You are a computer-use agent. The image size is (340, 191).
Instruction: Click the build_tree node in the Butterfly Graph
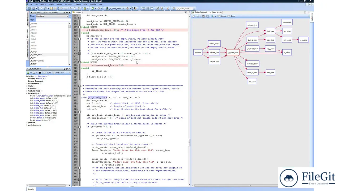tap(270, 31)
